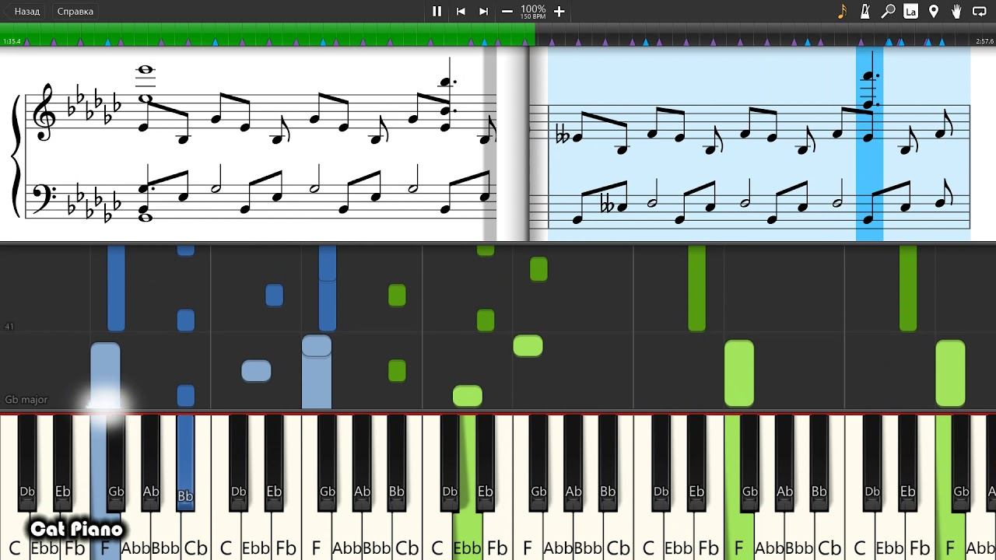Skip forward with the next-section button

tap(484, 11)
